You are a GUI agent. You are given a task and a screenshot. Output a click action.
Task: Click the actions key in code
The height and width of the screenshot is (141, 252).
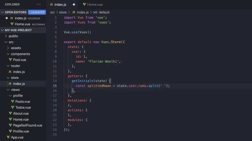pos(74,110)
